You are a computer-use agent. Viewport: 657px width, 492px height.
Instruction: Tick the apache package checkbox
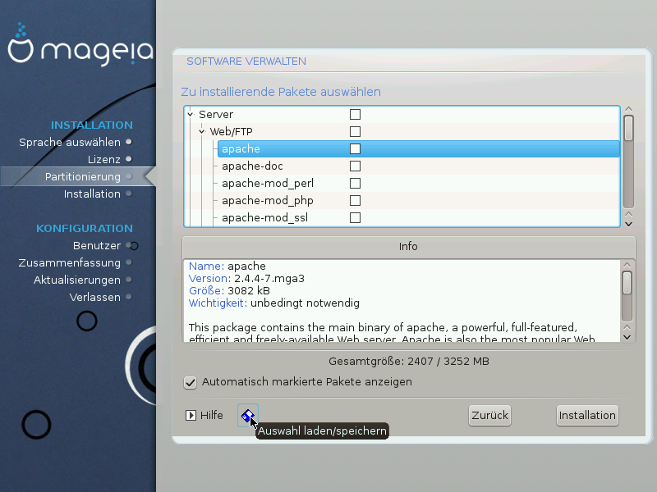click(x=355, y=148)
